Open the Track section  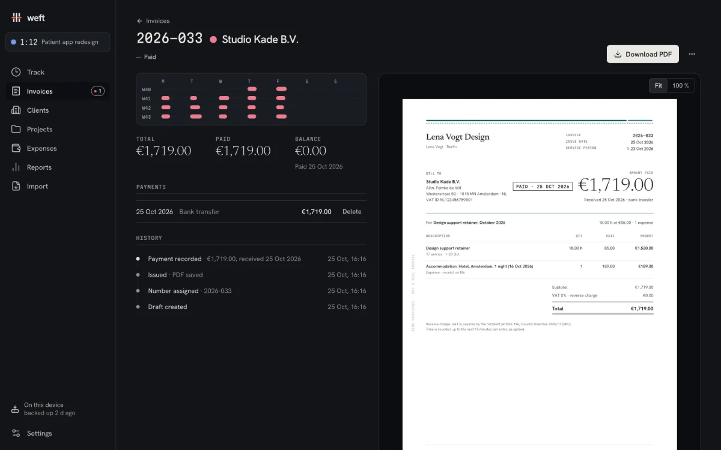(x=58, y=72)
